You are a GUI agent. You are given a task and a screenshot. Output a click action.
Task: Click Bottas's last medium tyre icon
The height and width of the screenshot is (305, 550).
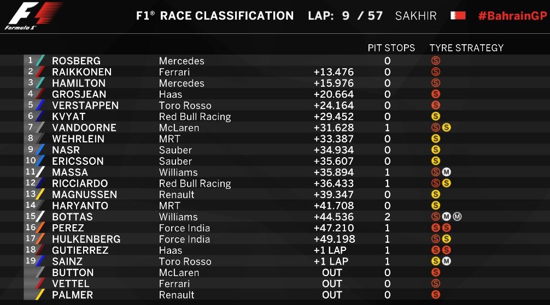point(457,217)
